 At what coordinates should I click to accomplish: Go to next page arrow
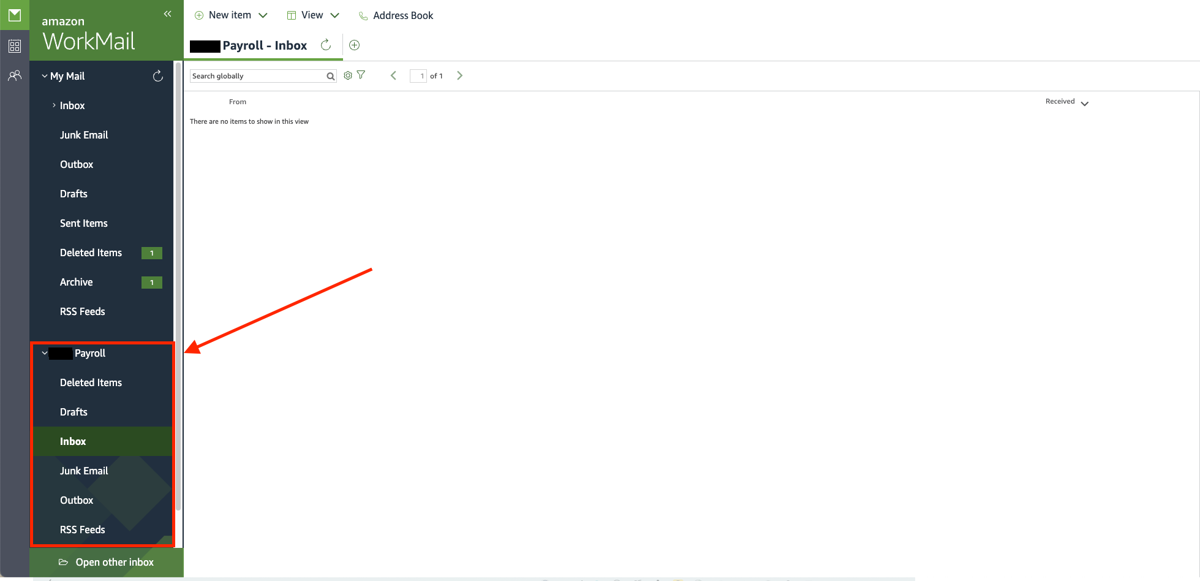(x=459, y=75)
